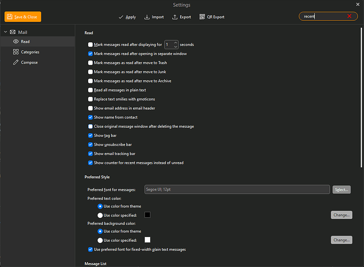Screen dimensions: 364x267
Task: Click QR Export in the toolbar
Action: click(x=212, y=17)
